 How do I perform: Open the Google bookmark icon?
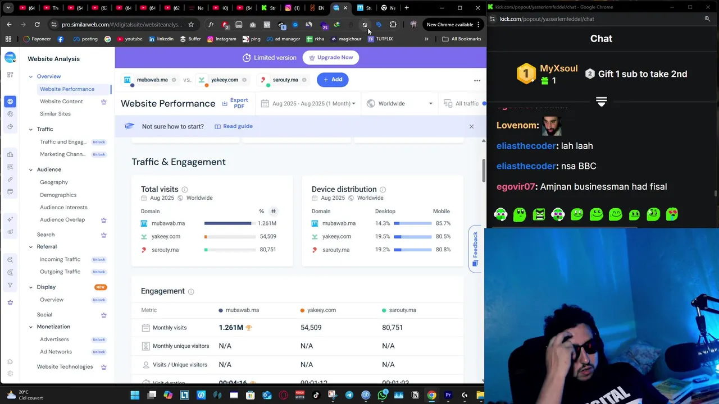tap(107, 39)
